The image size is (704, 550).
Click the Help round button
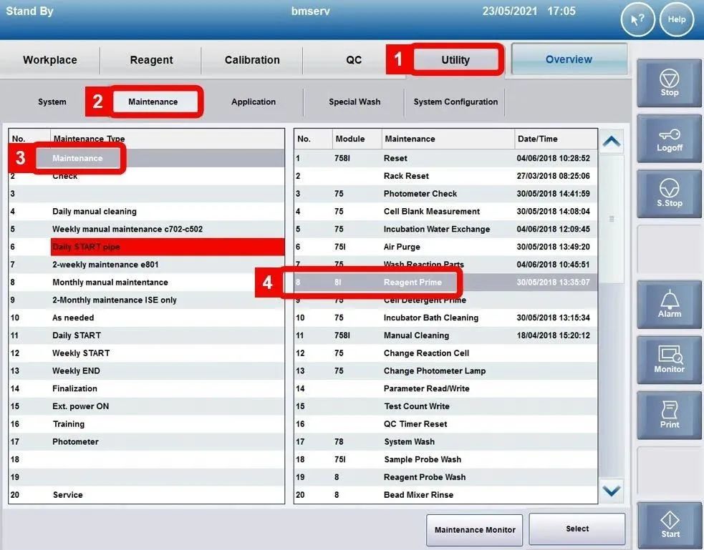[x=677, y=20]
